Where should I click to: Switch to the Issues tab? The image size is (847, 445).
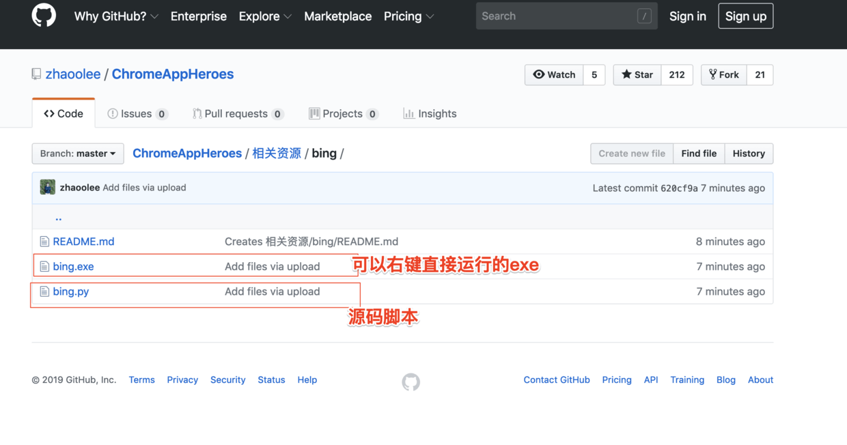[137, 113]
